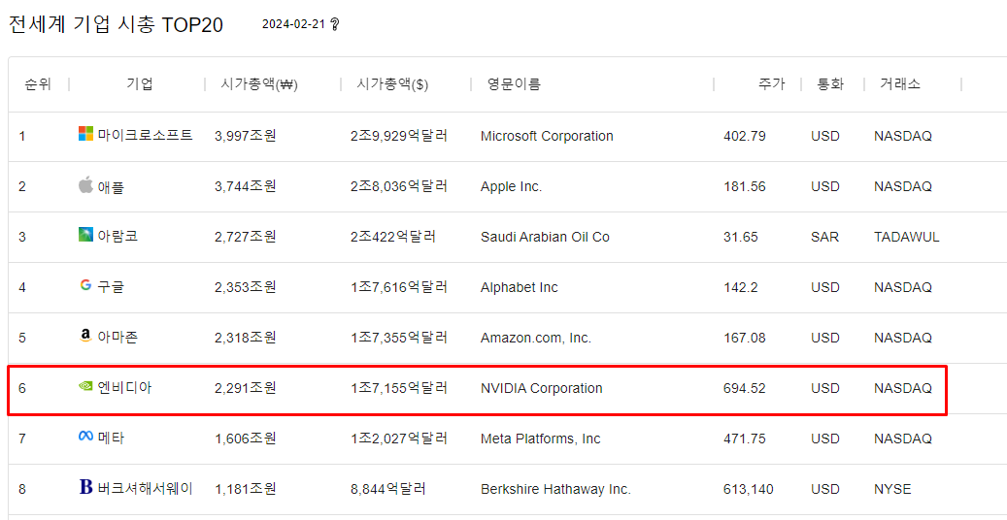1007x520 pixels.
Task: Click the Microsoft logo icon
Action: (x=85, y=134)
